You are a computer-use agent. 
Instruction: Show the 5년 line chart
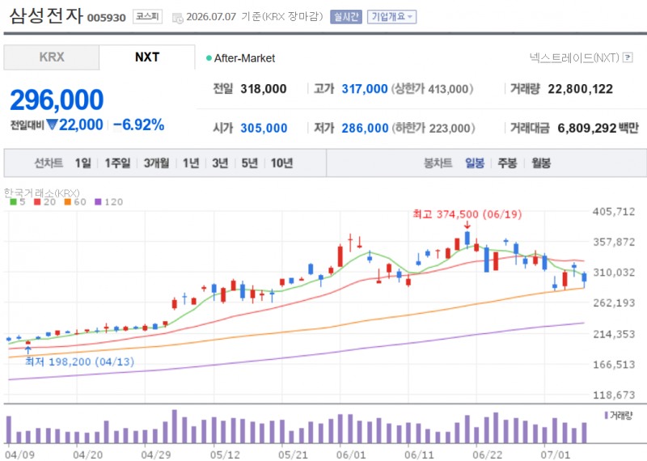click(x=250, y=163)
